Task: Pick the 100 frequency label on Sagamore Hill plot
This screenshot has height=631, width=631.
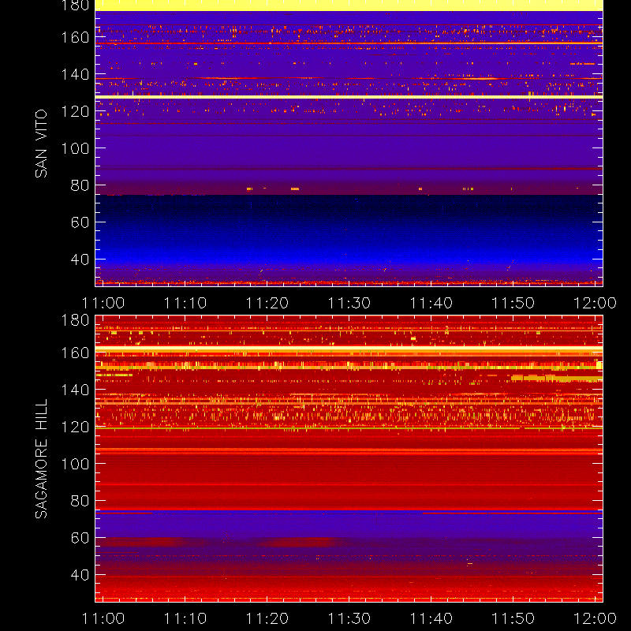Action: coord(75,464)
